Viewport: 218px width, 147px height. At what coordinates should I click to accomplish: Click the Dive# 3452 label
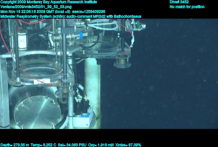coord(179,2)
